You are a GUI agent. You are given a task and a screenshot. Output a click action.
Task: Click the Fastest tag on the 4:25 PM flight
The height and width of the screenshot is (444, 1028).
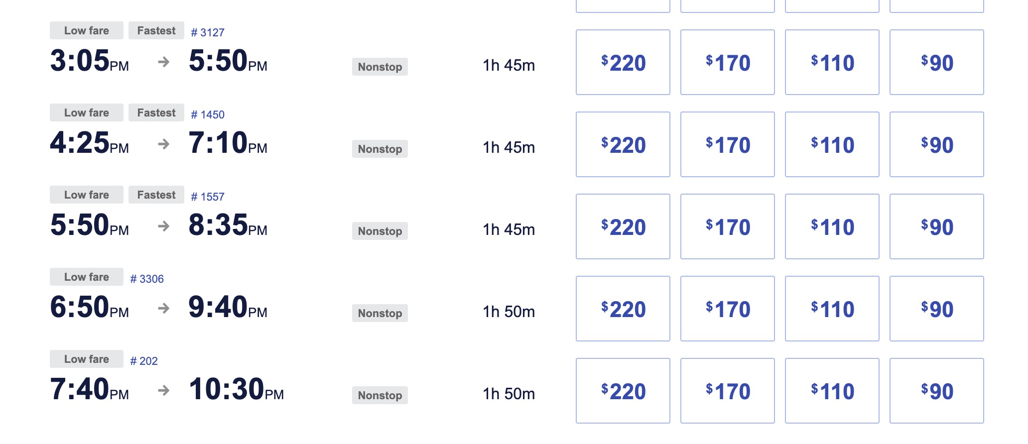156,112
